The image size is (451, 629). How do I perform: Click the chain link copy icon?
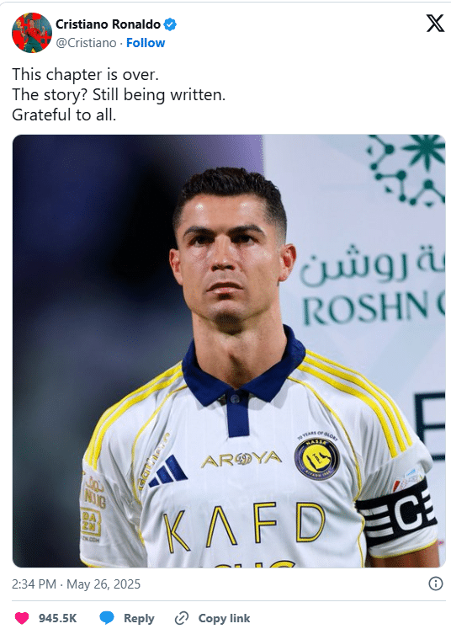[x=182, y=618]
